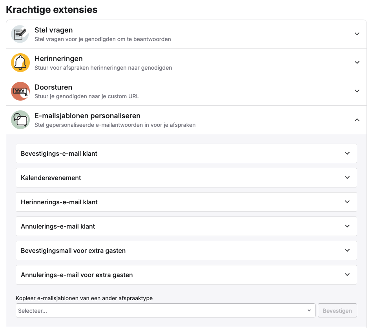
Task: Click the yellow Herinneringen bell icon
Action: coord(20,63)
